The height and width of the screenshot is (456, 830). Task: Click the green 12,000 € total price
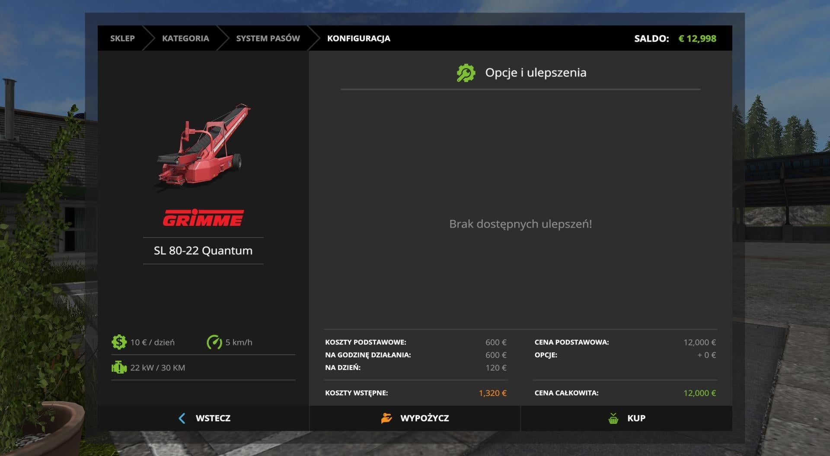tap(699, 393)
